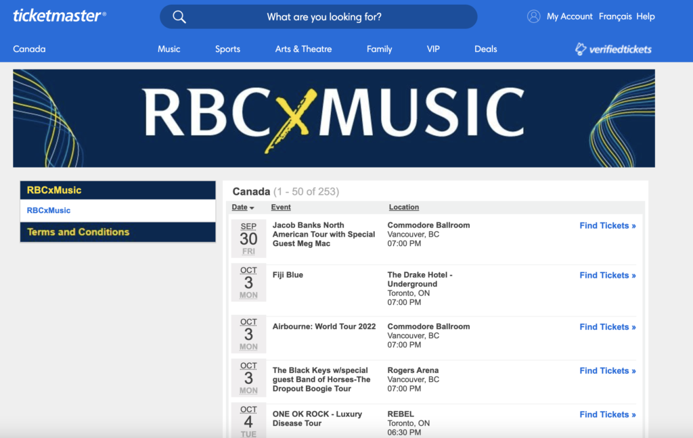
Task: Click the Ticketmaster logo
Action: coord(60,16)
